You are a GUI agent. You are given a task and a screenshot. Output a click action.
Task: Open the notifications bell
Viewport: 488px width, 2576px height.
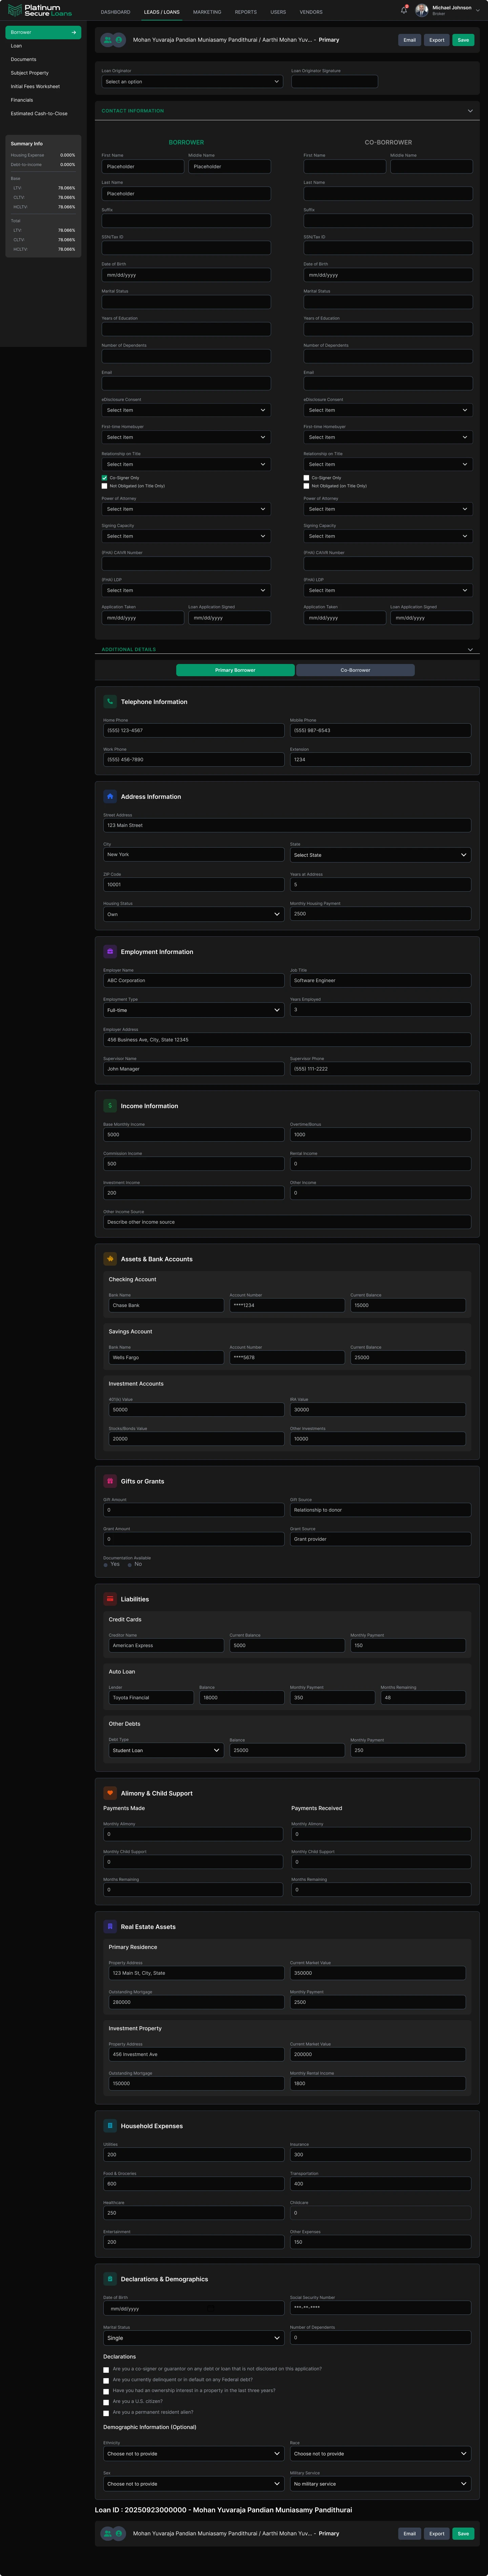click(x=404, y=10)
